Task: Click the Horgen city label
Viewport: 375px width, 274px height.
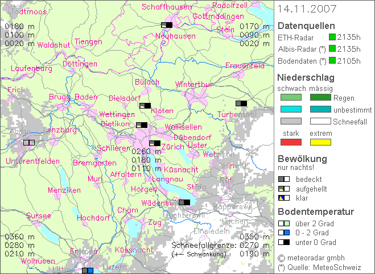Action: coord(144,189)
